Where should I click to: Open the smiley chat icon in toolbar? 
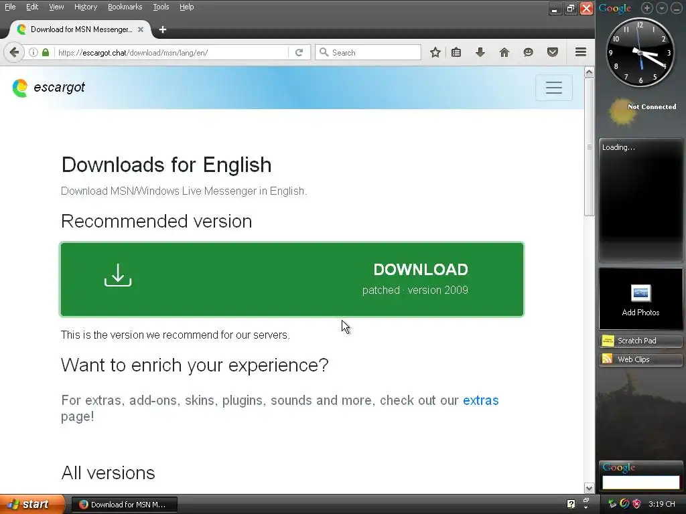[529, 52]
